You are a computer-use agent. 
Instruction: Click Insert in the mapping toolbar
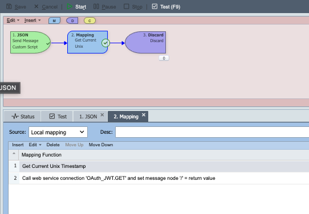[x=18, y=145]
